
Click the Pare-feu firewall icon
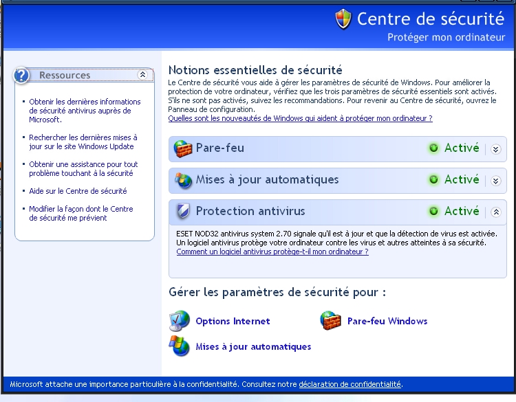tap(182, 148)
